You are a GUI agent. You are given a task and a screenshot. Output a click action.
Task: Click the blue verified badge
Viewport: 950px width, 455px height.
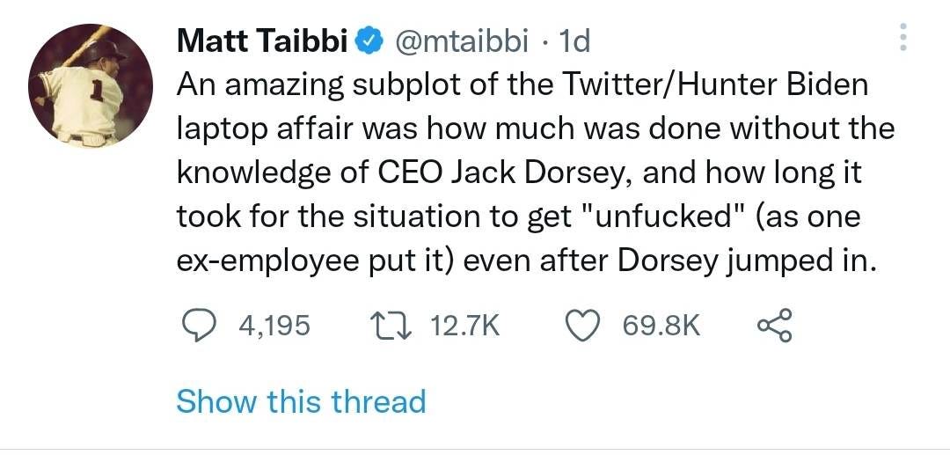pos(371,41)
